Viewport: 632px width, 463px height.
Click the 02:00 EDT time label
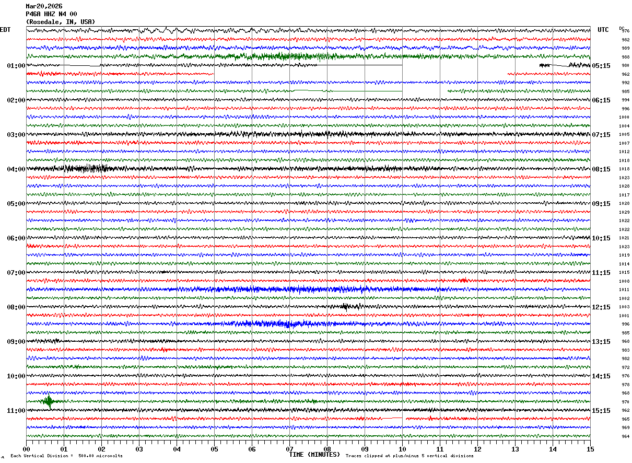[x=16, y=100]
